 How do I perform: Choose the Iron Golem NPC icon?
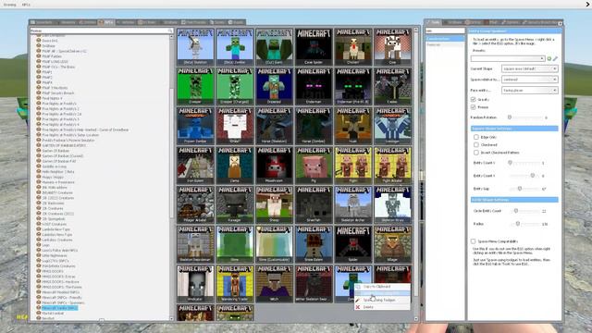point(195,166)
